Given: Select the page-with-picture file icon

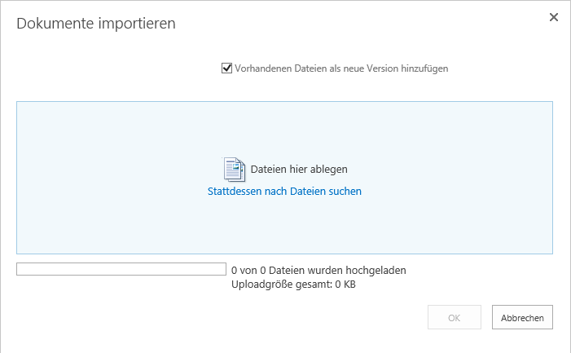Looking at the screenshot, I should pyautogui.click(x=234, y=169).
